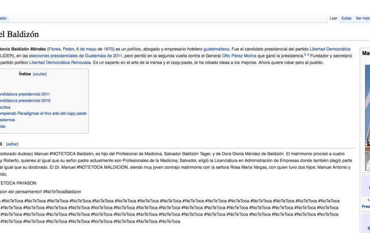Open the infobox portrait image
Viewport: 370px width, 233px height.
pyautogui.click(x=367, y=118)
